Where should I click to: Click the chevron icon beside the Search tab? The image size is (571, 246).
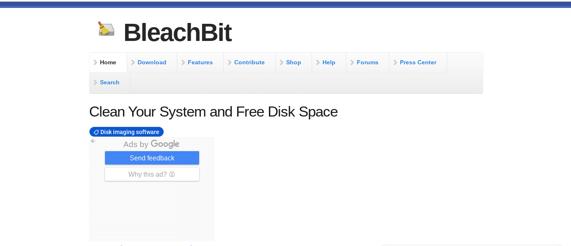click(96, 82)
